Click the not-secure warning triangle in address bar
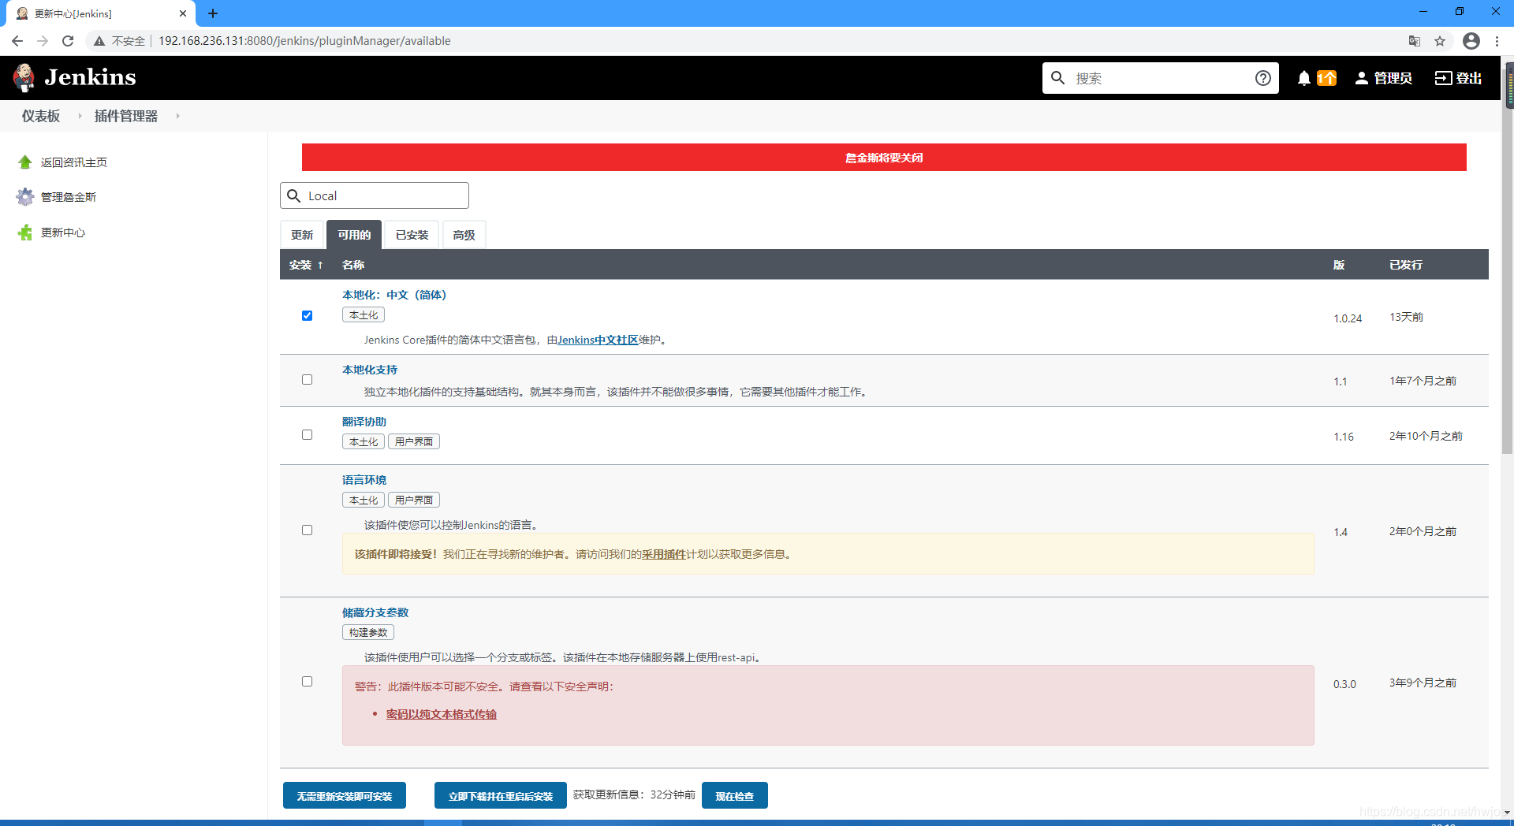Viewport: 1514px width, 826px height. [99, 41]
